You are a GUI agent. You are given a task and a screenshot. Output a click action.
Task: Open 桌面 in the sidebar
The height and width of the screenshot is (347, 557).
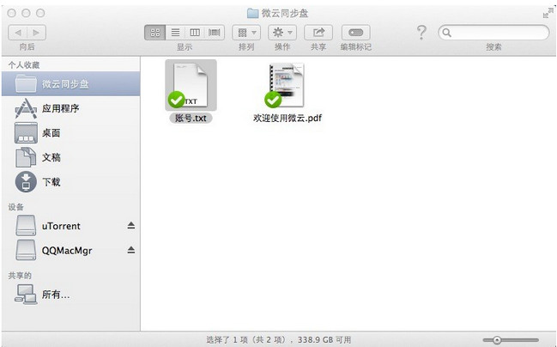coord(70,133)
